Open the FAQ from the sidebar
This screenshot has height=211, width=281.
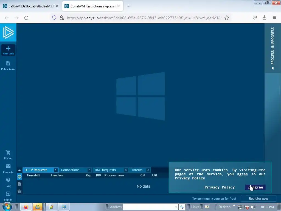(x=8, y=182)
